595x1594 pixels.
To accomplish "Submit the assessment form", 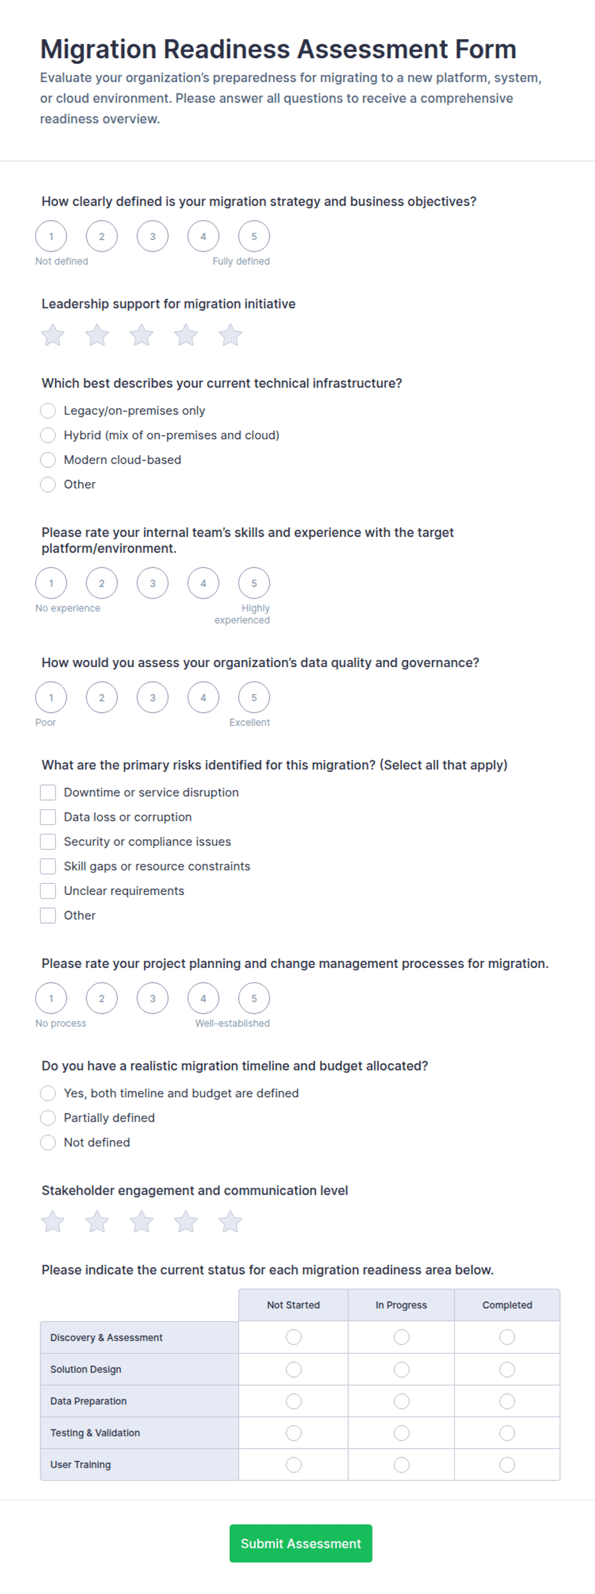I will pos(301,1543).
